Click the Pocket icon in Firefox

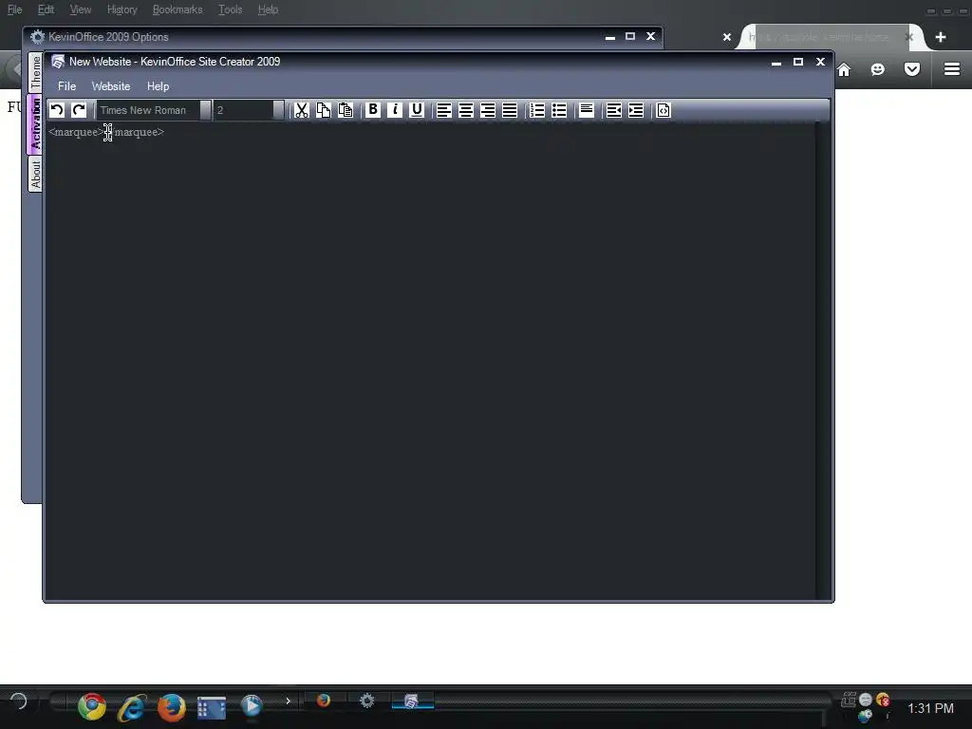click(x=912, y=69)
